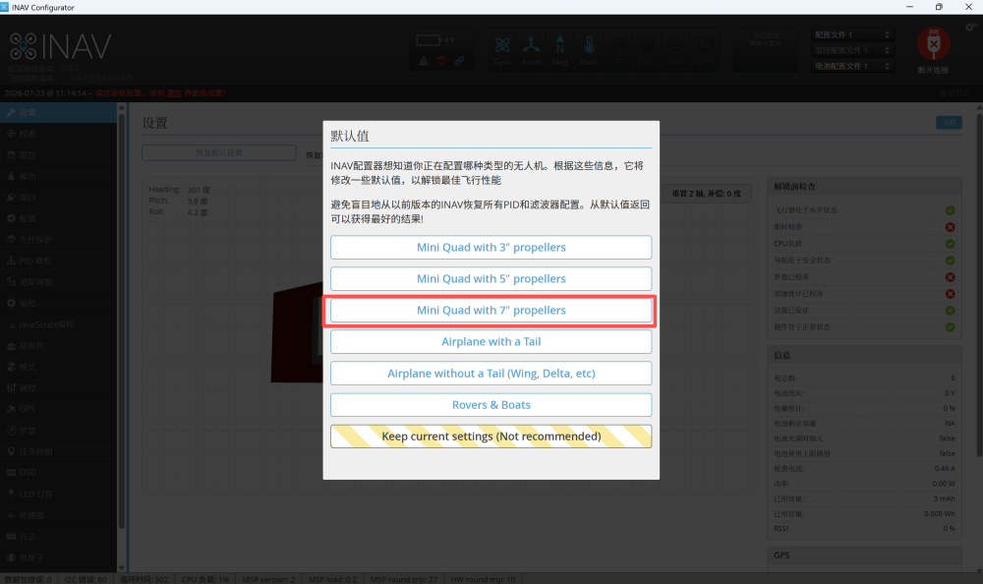
Task: Open the 编程 tab in the sidebar
Action: pyautogui.click(x=58, y=303)
